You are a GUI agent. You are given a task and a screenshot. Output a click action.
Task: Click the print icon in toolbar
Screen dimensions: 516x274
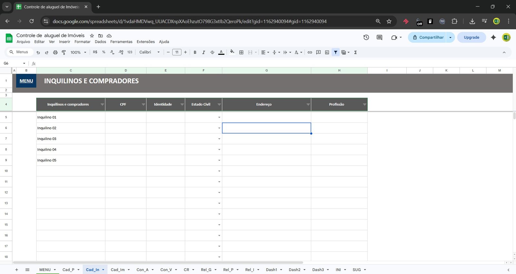click(x=55, y=52)
